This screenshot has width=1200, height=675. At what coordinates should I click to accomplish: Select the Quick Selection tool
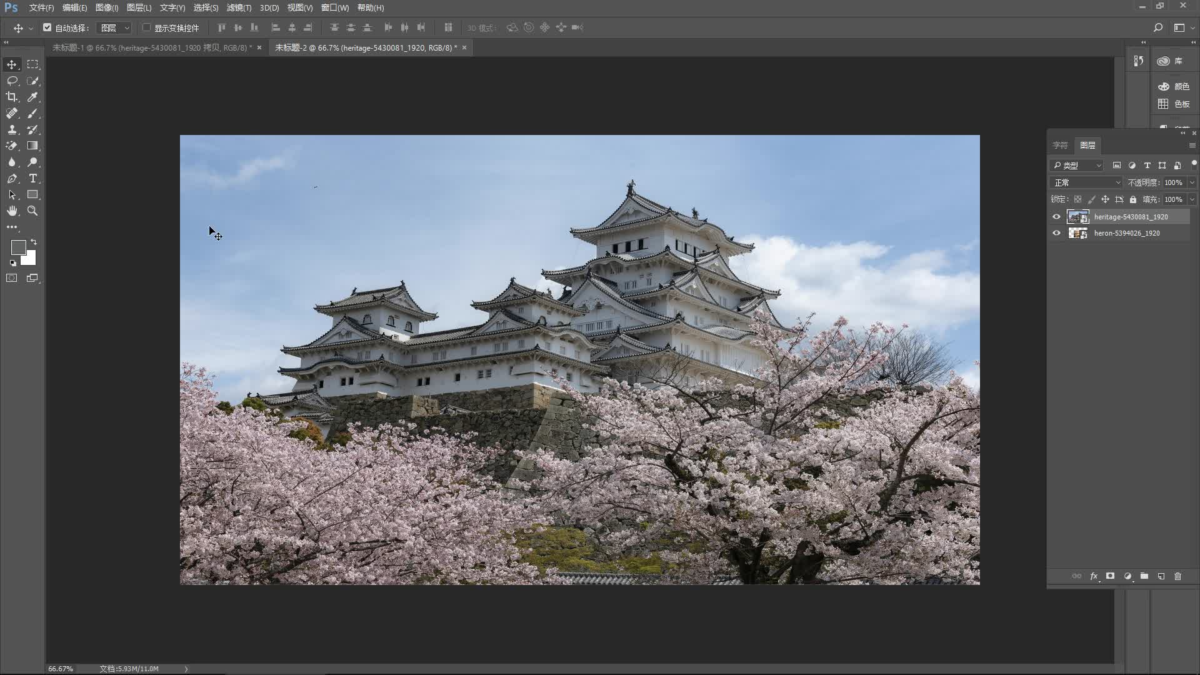[x=32, y=81]
